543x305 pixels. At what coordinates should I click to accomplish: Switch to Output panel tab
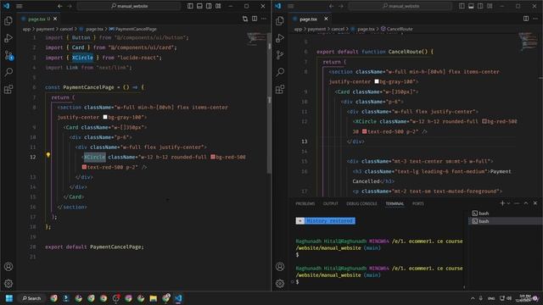tap(330, 203)
